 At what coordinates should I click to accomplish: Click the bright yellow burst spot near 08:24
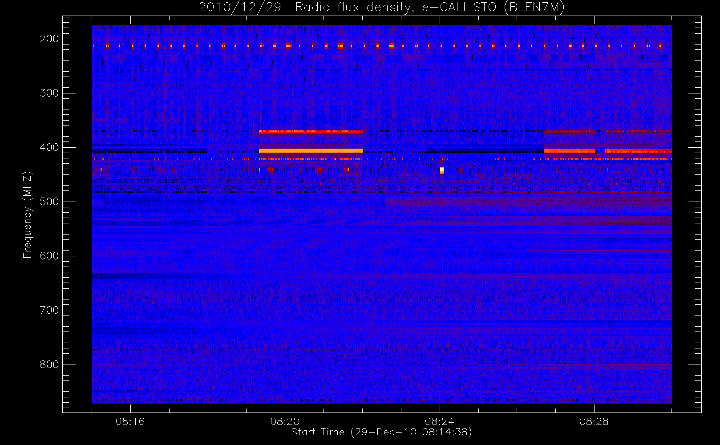[x=442, y=170]
